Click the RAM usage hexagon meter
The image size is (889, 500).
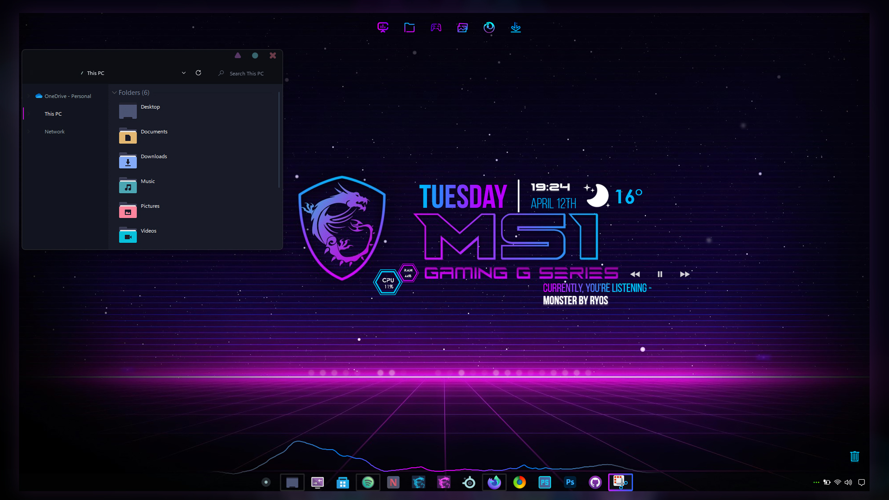(x=408, y=273)
